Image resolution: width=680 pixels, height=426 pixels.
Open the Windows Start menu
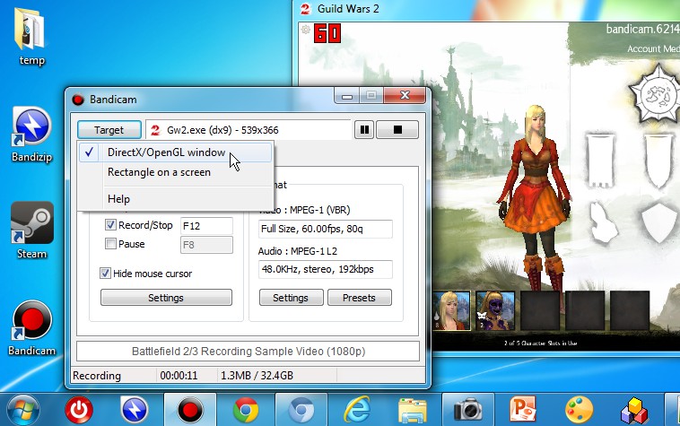(x=22, y=410)
